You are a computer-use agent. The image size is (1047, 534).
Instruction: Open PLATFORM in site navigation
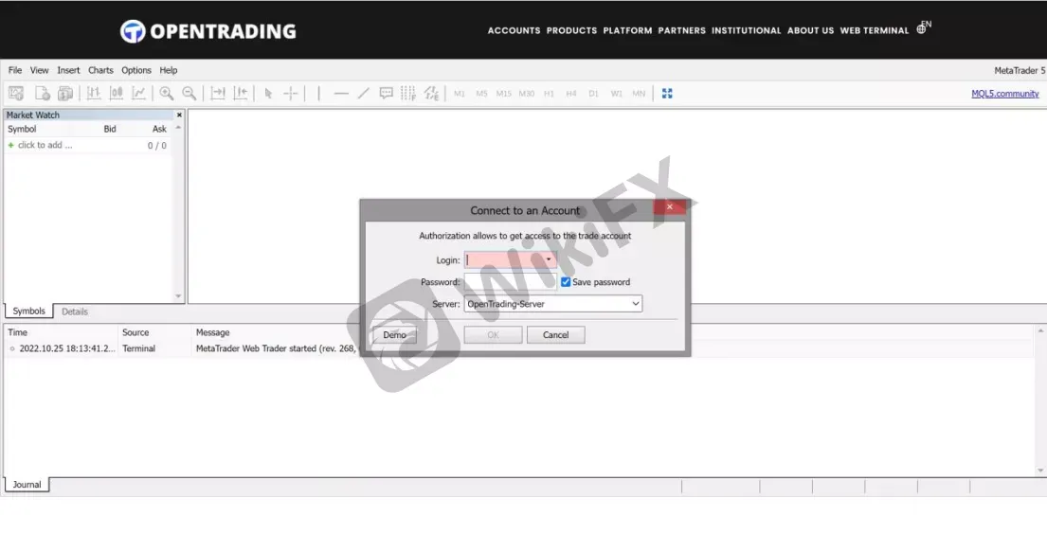click(x=627, y=30)
